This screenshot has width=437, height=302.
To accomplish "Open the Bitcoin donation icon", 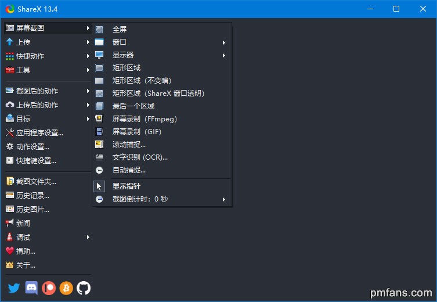I will tap(66, 288).
